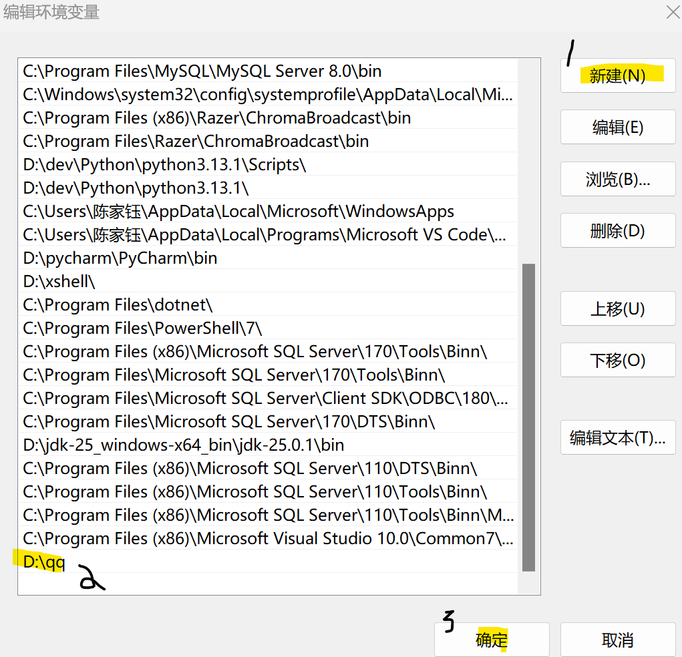Select the Microsoft VS Code path entry
This screenshot has width=682, height=657.
[x=267, y=235]
